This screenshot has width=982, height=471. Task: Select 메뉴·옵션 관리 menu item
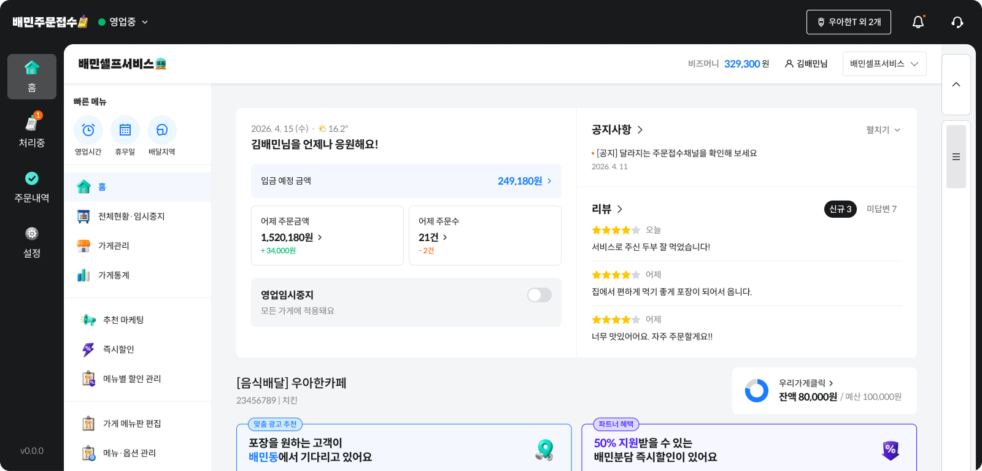click(x=137, y=453)
